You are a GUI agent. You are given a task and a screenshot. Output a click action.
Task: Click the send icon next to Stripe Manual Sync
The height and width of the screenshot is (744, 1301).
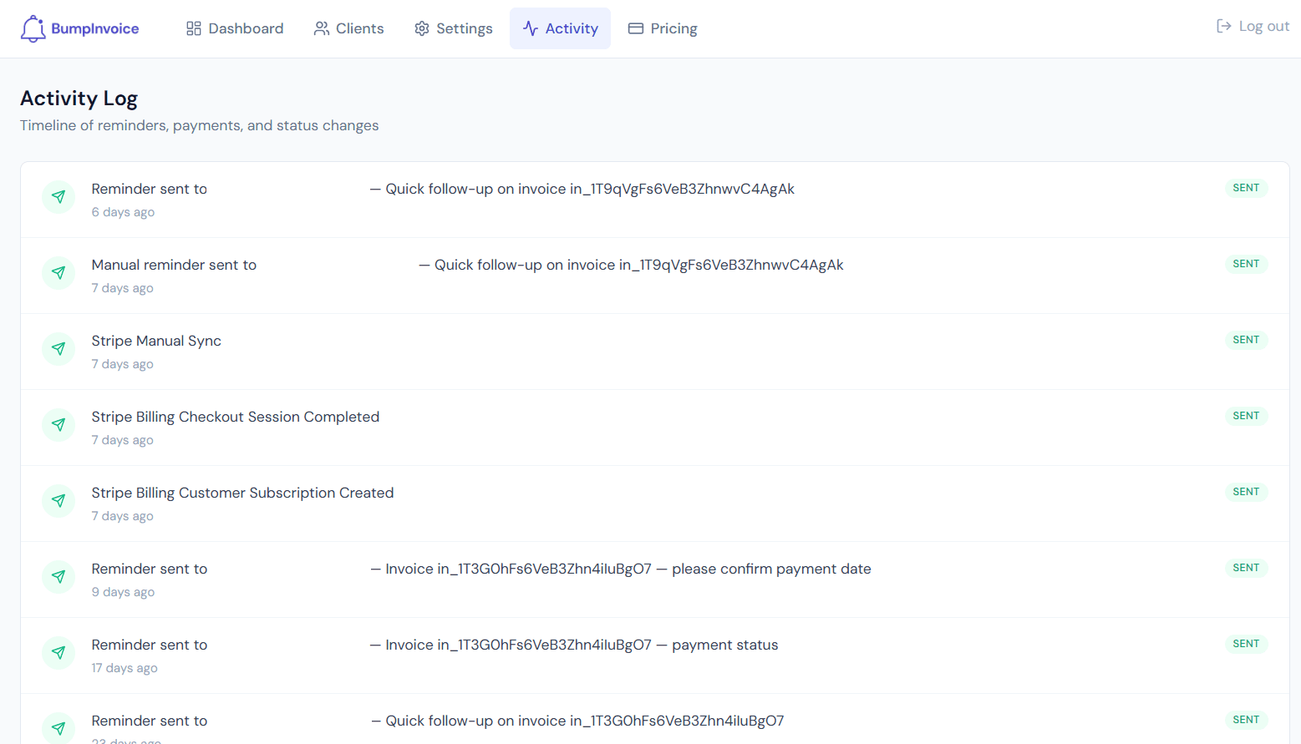click(x=58, y=349)
